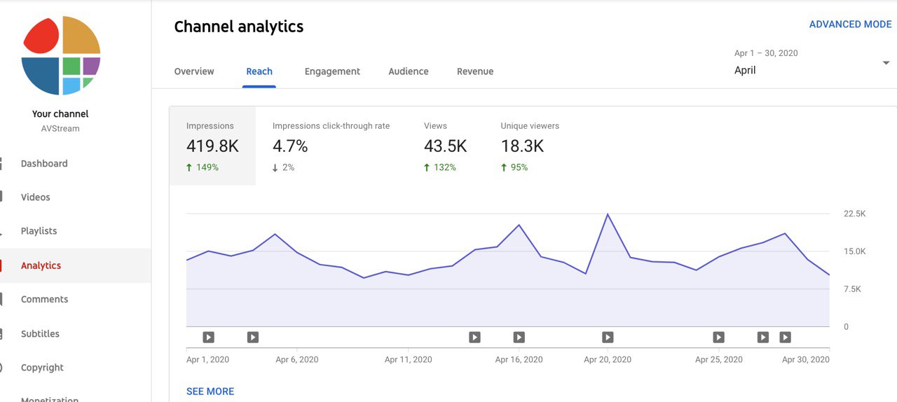Click the video marker under Apr 1

pyautogui.click(x=208, y=338)
